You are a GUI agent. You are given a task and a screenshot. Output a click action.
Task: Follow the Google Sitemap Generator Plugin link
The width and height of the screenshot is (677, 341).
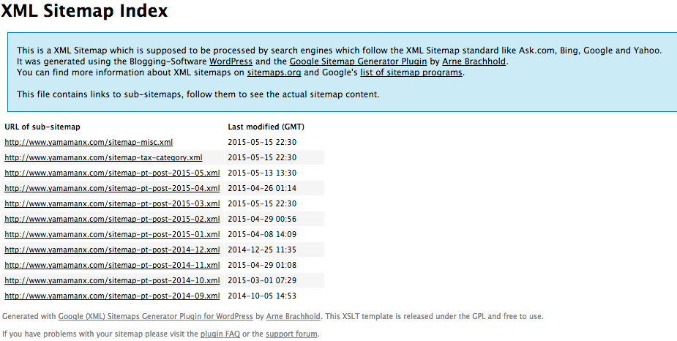[x=358, y=61]
